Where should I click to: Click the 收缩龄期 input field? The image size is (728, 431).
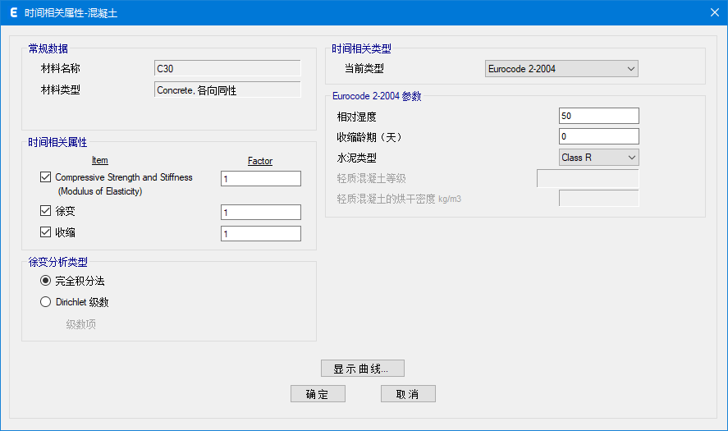click(598, 136)
